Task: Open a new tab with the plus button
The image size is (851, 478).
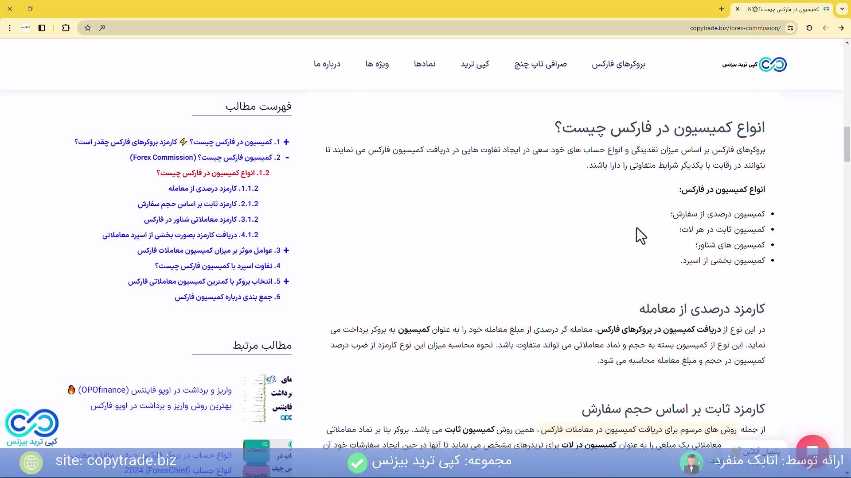Action: [x=721, y=9]
